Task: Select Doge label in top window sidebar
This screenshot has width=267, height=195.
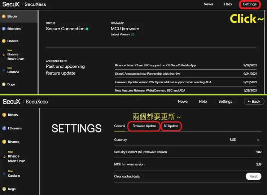Action: point(11,84)
